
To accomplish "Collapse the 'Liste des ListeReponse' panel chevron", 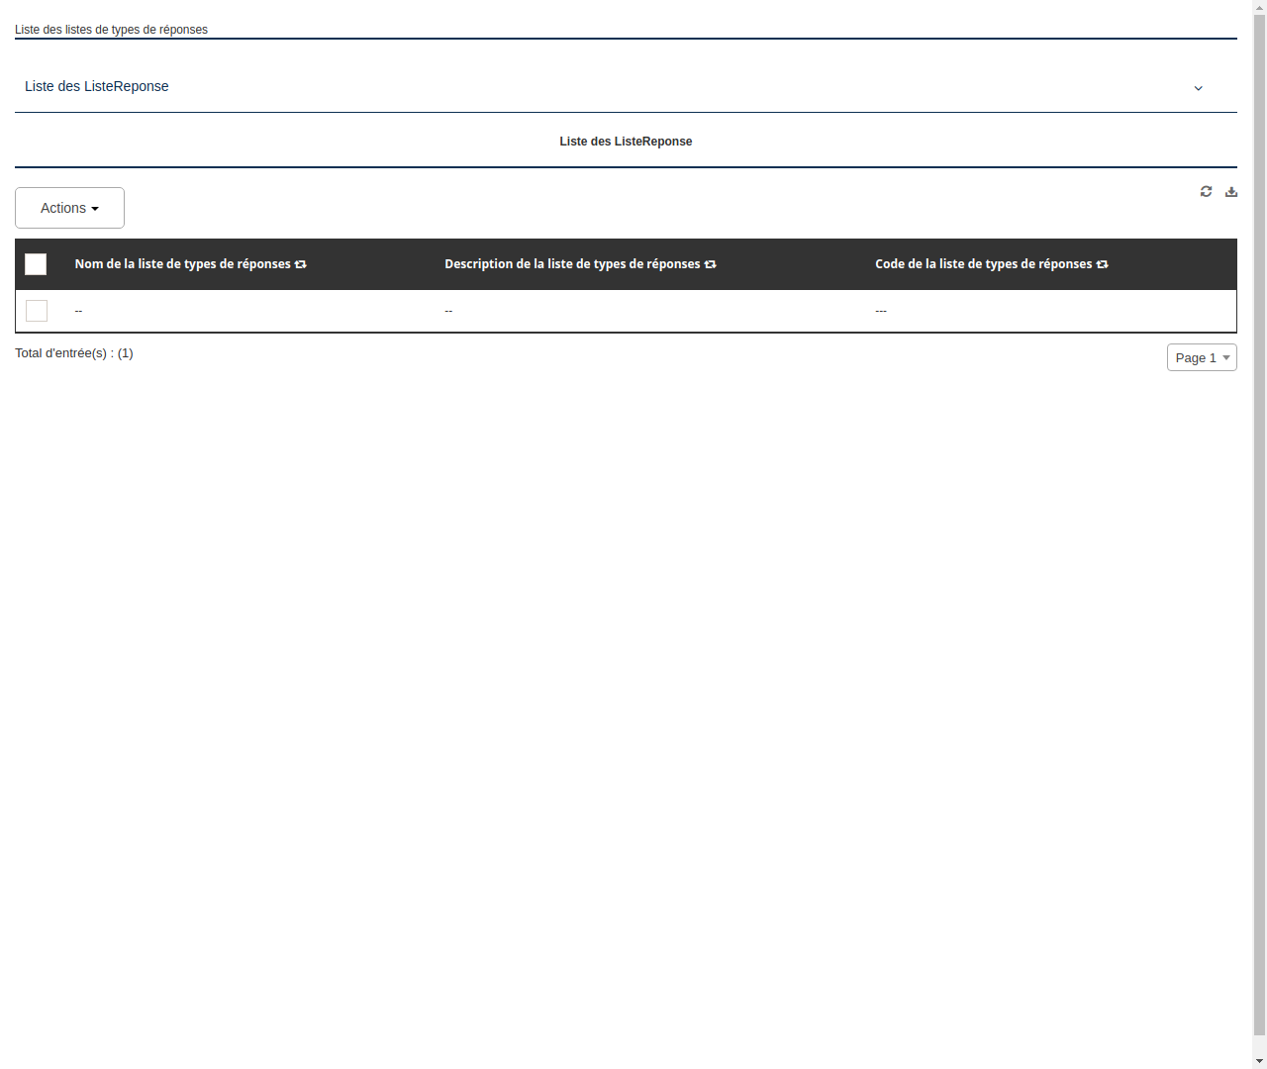I will tap(1198, 88).
